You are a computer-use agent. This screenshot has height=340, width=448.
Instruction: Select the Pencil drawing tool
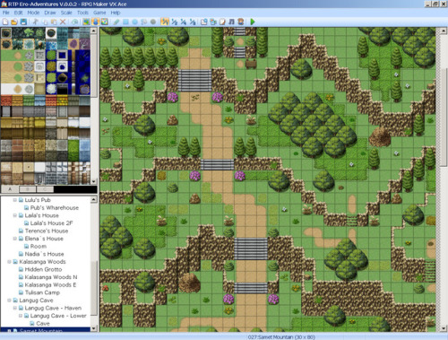coord(116,22)
